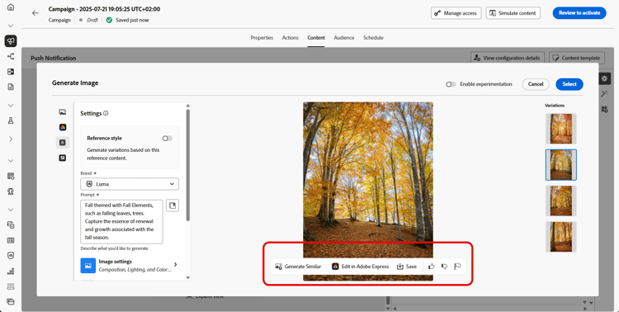Flag the generated image
619x312 pixels.
tap(457, 267)
